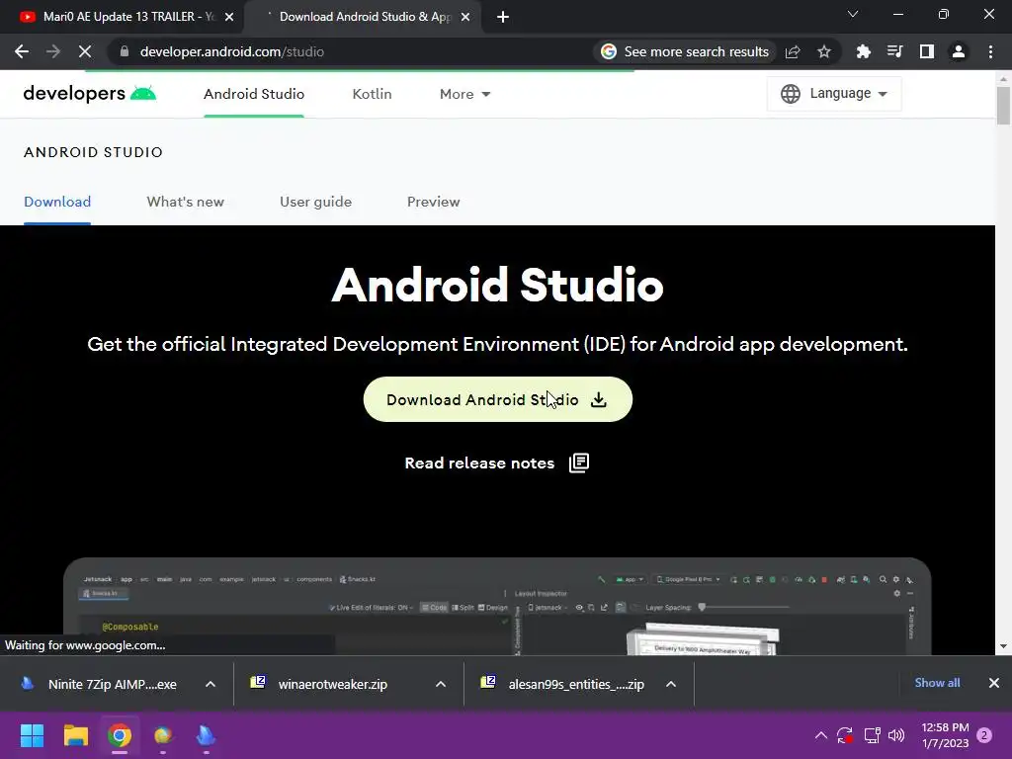The image size is (1012, 759).
Task: Click the vertical page scrollbar thumb
Action: click(1003, 105)
